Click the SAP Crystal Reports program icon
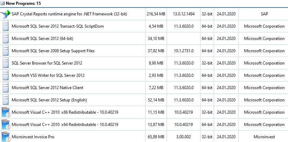 click(x=5, y=14)
